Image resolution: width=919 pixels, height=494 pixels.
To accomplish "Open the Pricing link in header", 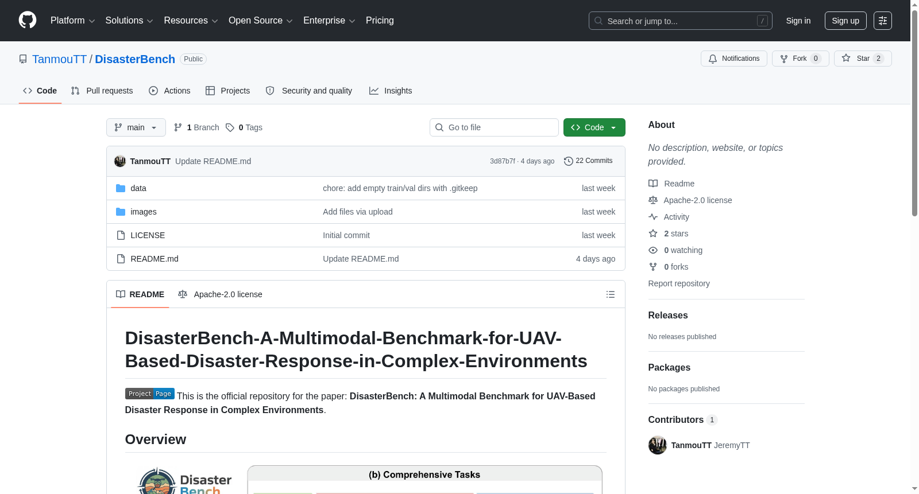I will click(380, 21).
